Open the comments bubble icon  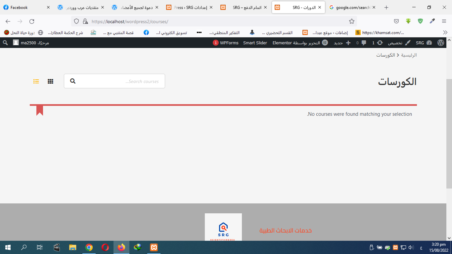click(x=361, y=43)
